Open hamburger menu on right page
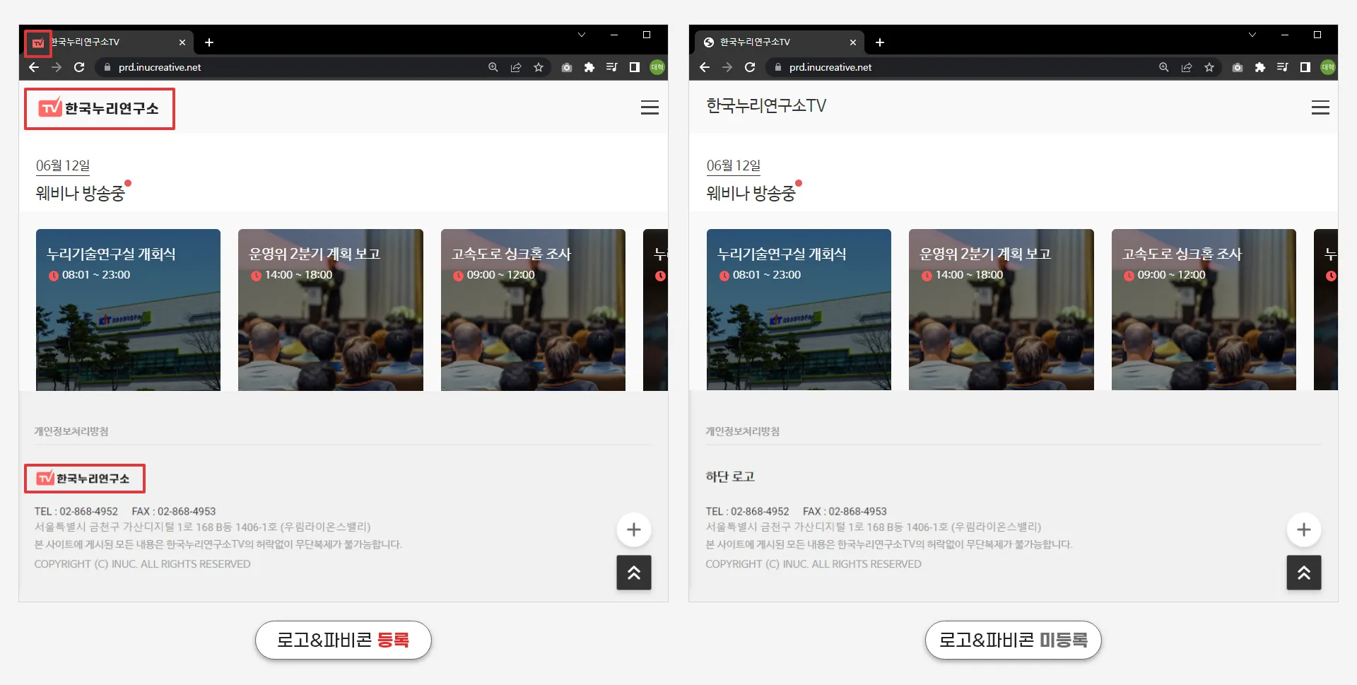Screen dimensions: 1357x685 1320,107
